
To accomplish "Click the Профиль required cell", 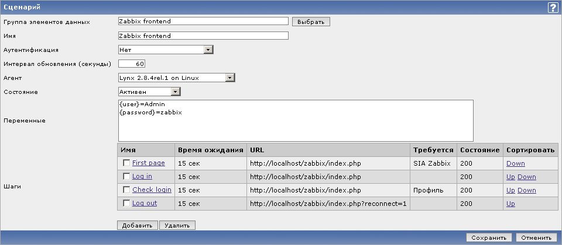I will click(433, 190).
